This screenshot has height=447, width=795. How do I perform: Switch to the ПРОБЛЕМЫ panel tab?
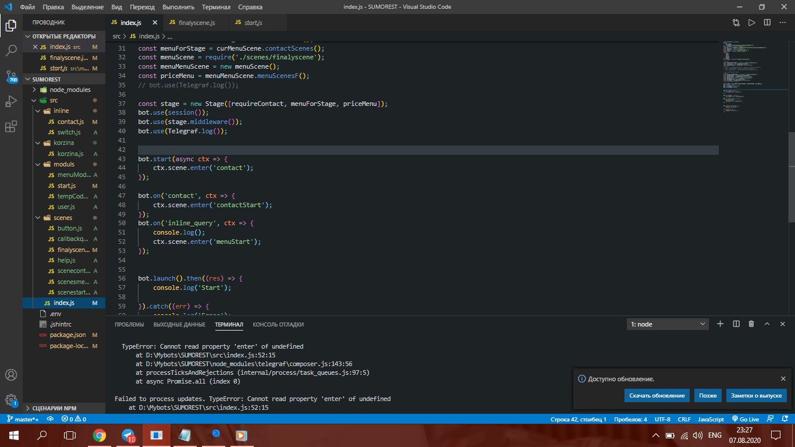point(129,325)
